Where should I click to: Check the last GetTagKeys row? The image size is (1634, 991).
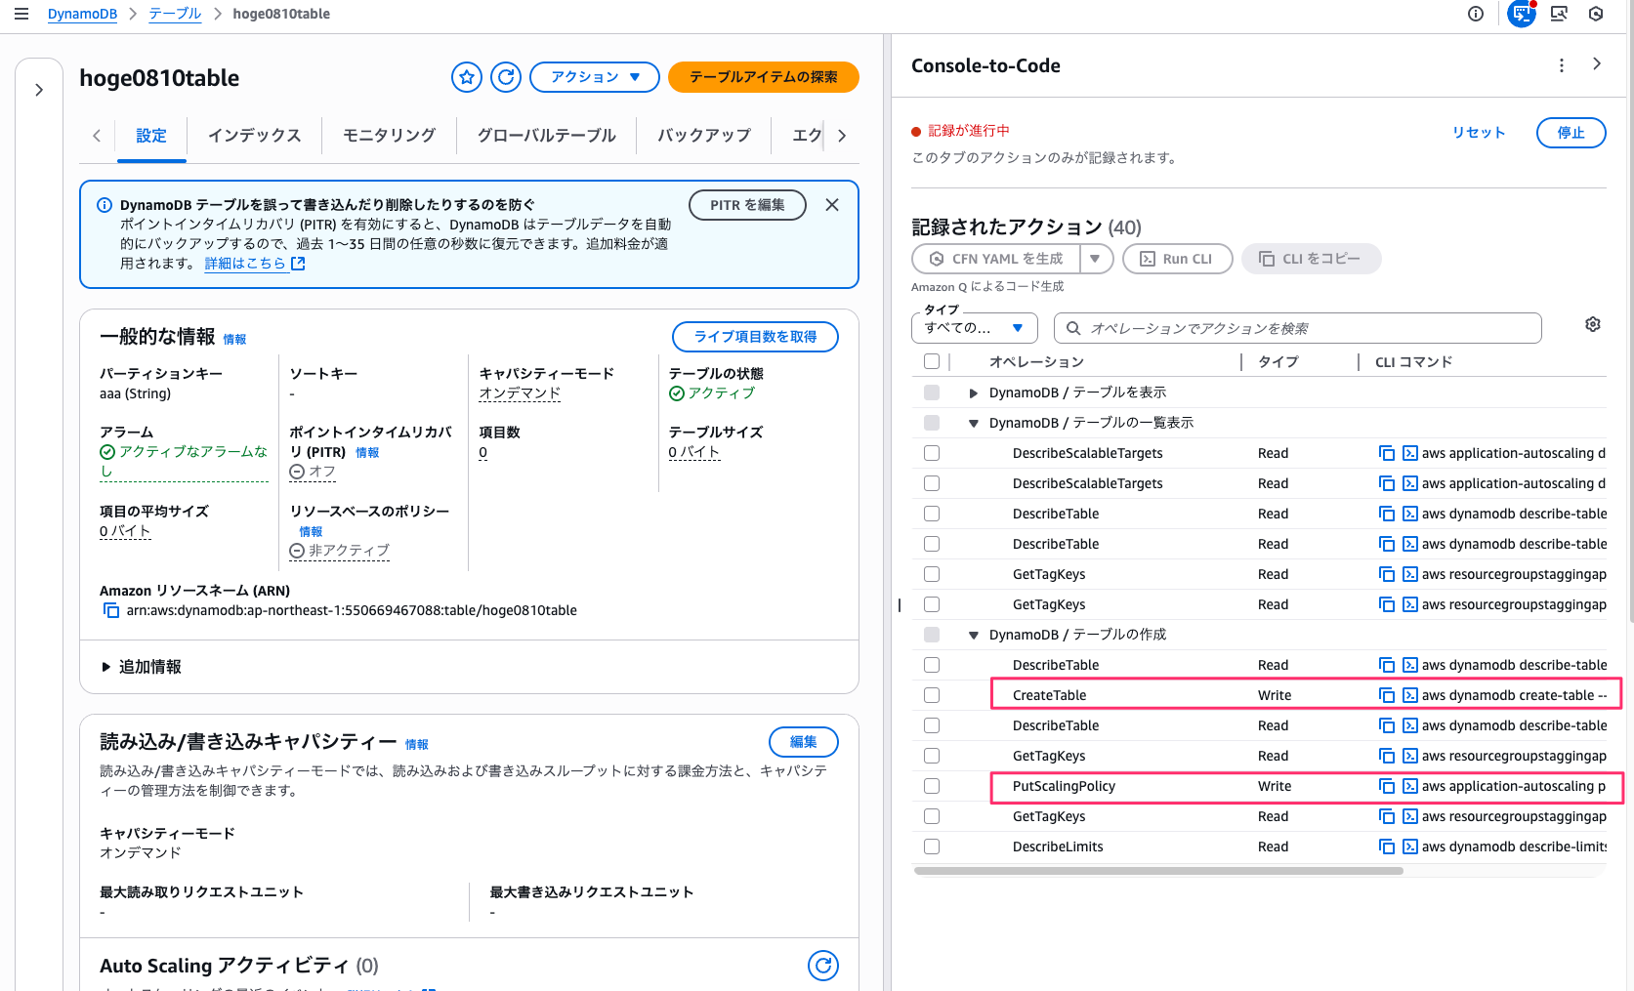[932, 816]
